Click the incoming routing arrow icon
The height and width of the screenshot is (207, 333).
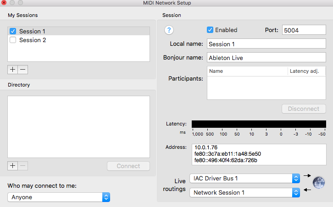tap(307, 190)
